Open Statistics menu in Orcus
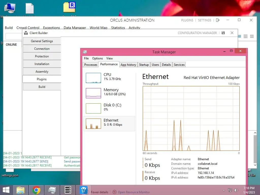Screen dimensions: 260x195 pos(118,28)
